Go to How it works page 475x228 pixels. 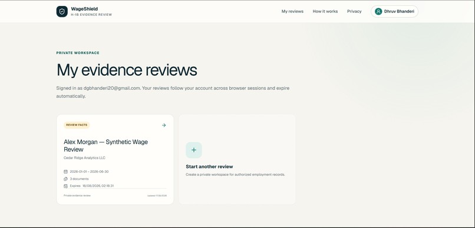(x=325, y=12)
